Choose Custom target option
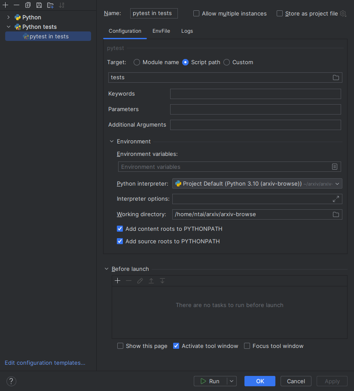 pos(227,62)
